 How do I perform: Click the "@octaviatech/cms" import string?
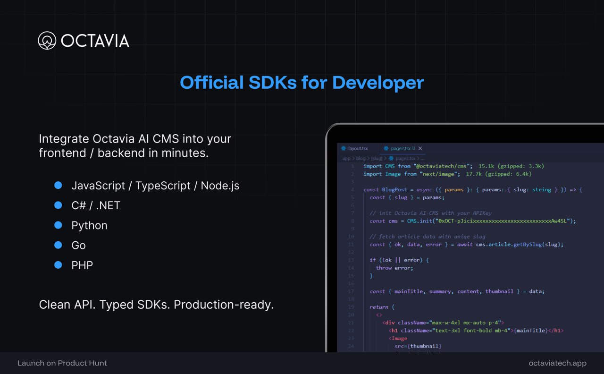(443, 166)
